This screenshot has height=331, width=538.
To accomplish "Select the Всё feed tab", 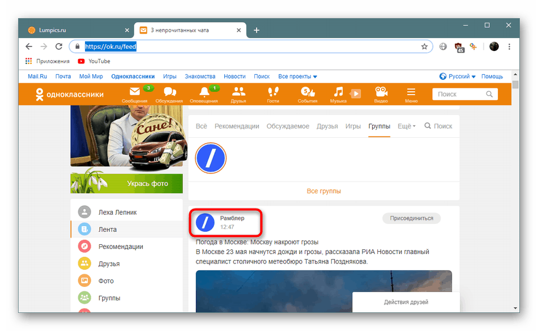I will 202,126.
